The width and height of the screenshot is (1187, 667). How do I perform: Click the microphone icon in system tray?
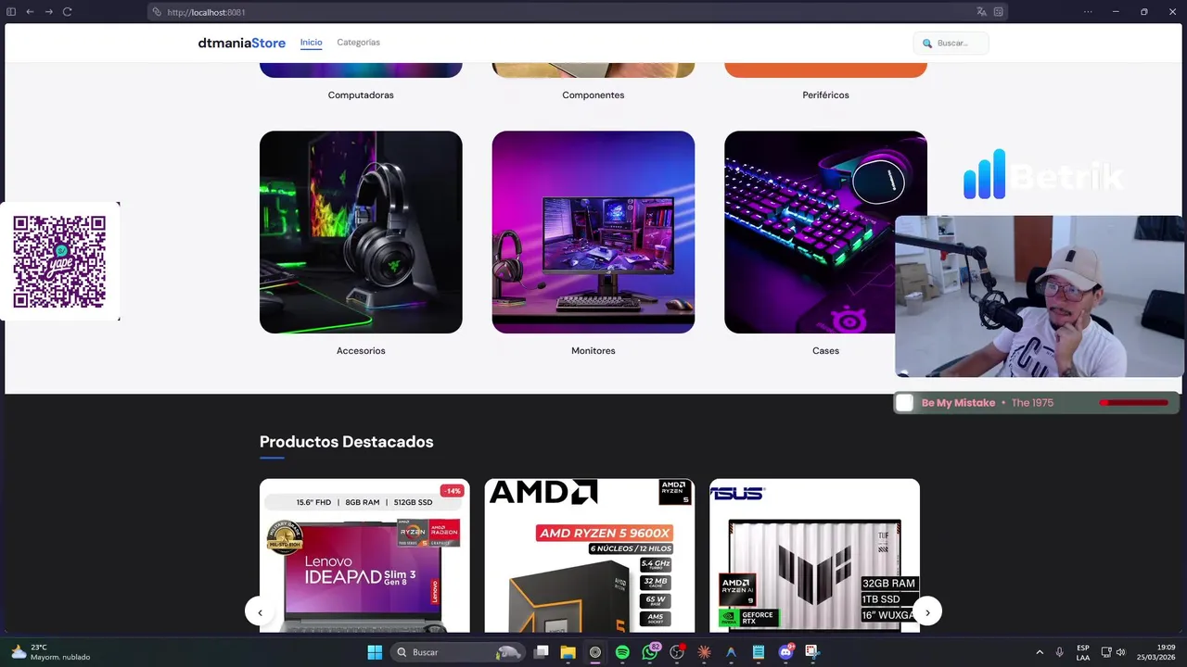[1060, 652]
